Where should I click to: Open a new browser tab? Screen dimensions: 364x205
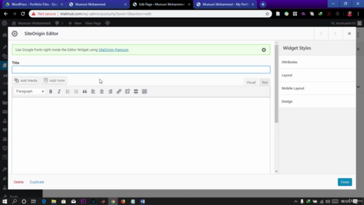pos(263,5)
